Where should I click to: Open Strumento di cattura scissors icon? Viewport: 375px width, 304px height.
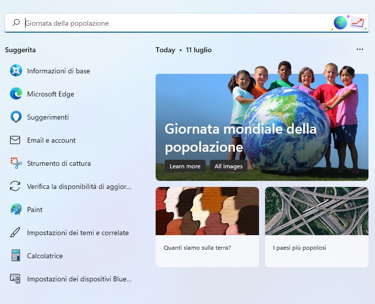[x=16, y=163]
